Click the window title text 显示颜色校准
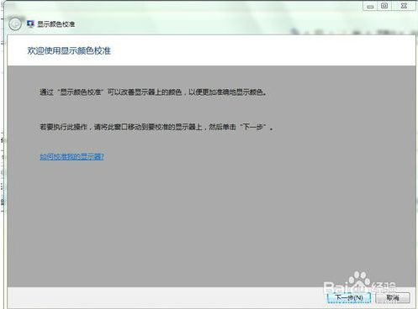This screenshot has width=418, height=309. coord(56,24)
